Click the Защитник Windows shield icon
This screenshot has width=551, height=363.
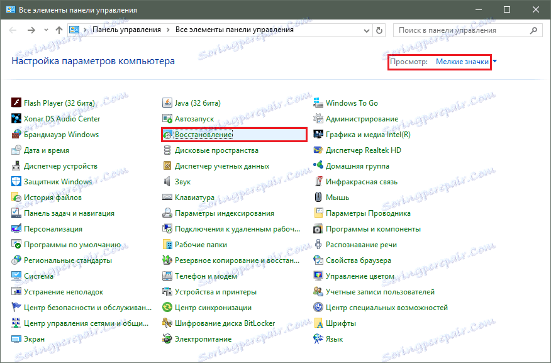point(16,182)
